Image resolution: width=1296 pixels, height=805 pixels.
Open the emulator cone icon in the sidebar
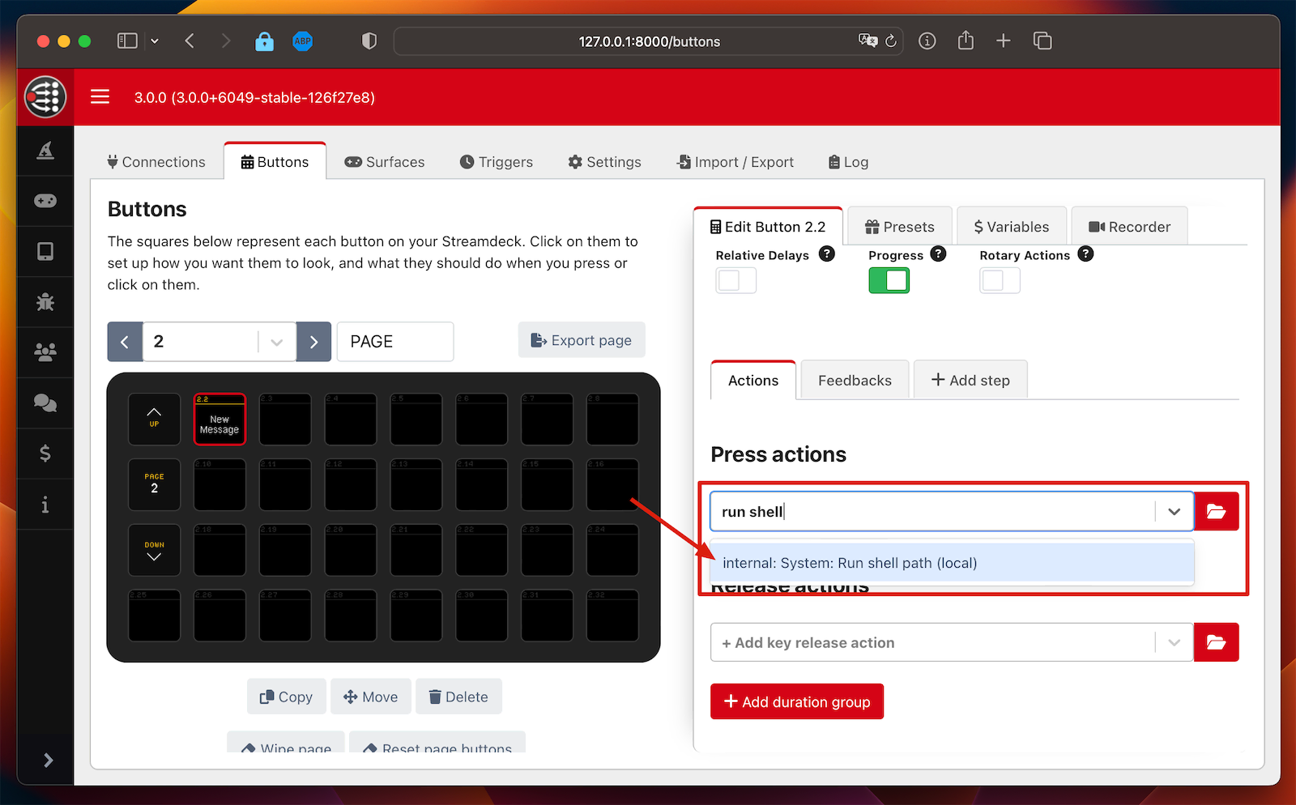[x=45, y=151]
